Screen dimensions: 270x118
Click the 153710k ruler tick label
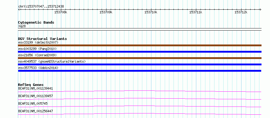tap(151, 12)
